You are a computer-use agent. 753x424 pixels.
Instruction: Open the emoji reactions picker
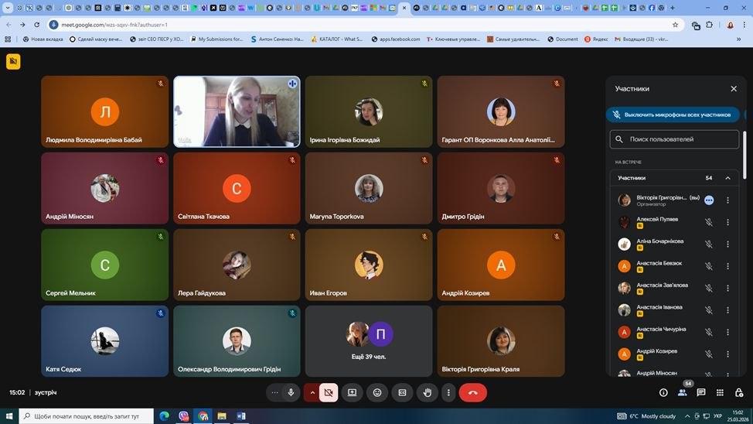point(376,392)
